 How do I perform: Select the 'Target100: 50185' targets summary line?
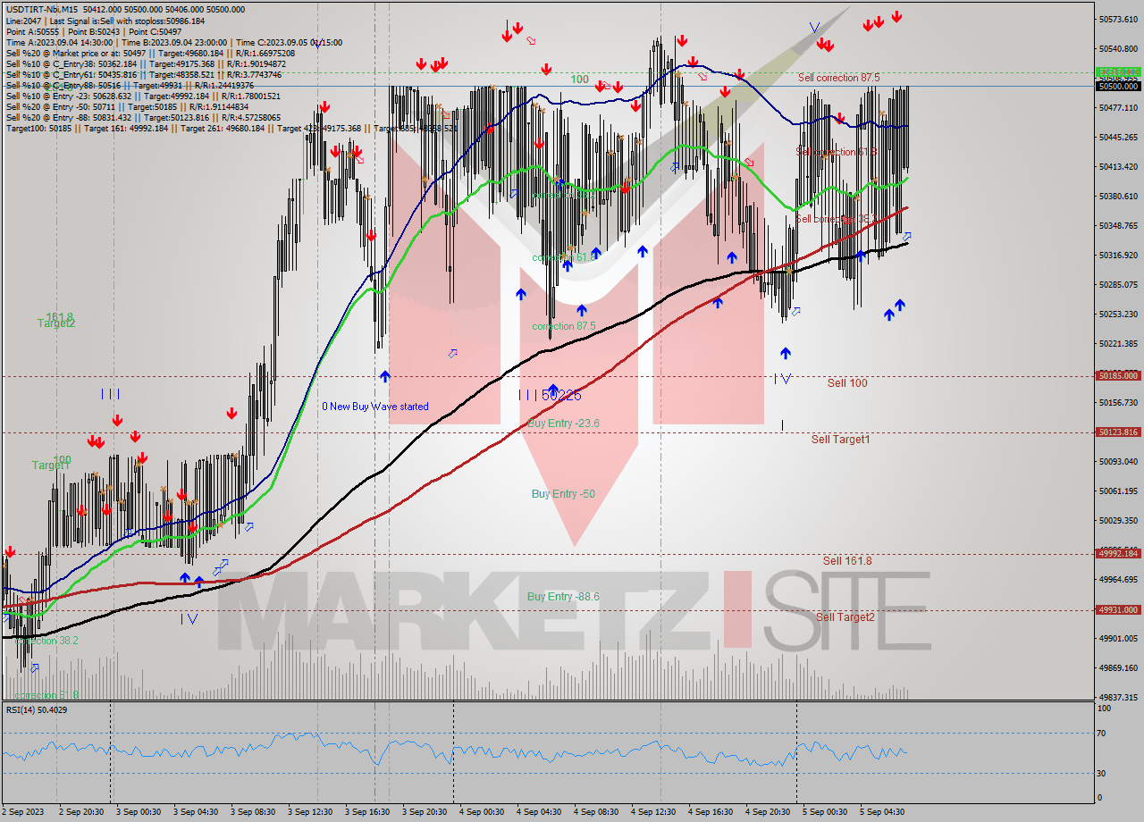click(x=231, y=129)
